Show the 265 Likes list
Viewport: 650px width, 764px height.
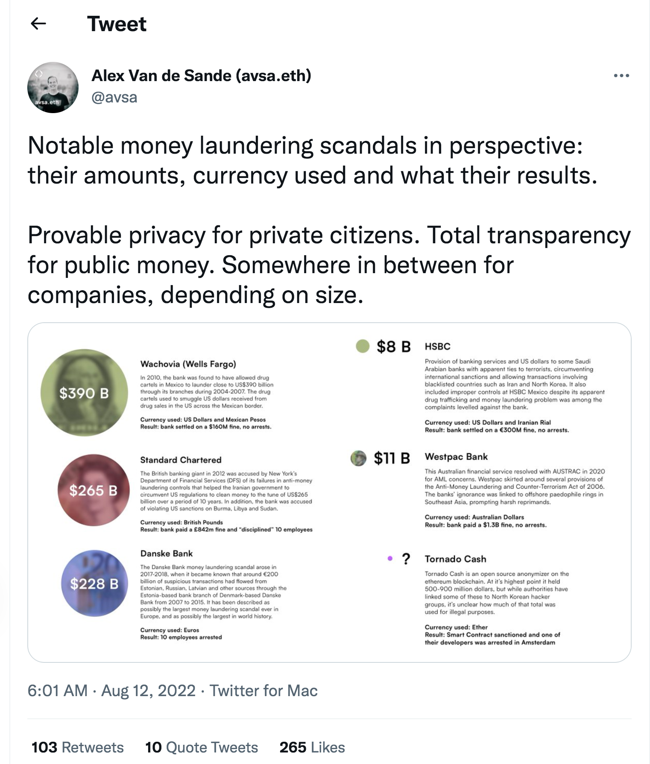click(x=312, y=747)
